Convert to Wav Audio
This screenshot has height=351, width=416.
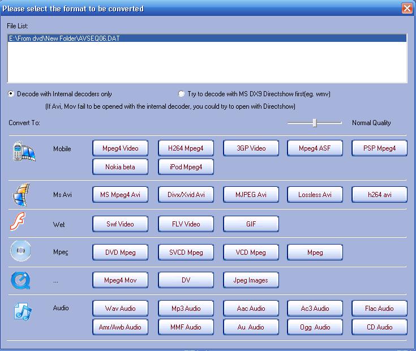(120, 309)
